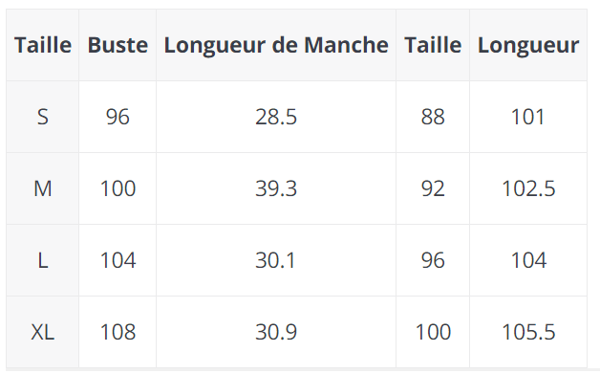Select the 92 waist cell
Image resolution: width=600 pixels, height=374 pixels.
tap(433, 188)
